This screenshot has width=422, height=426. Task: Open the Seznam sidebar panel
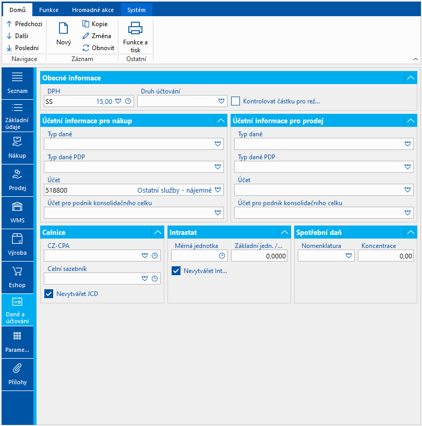click(17, 83)
